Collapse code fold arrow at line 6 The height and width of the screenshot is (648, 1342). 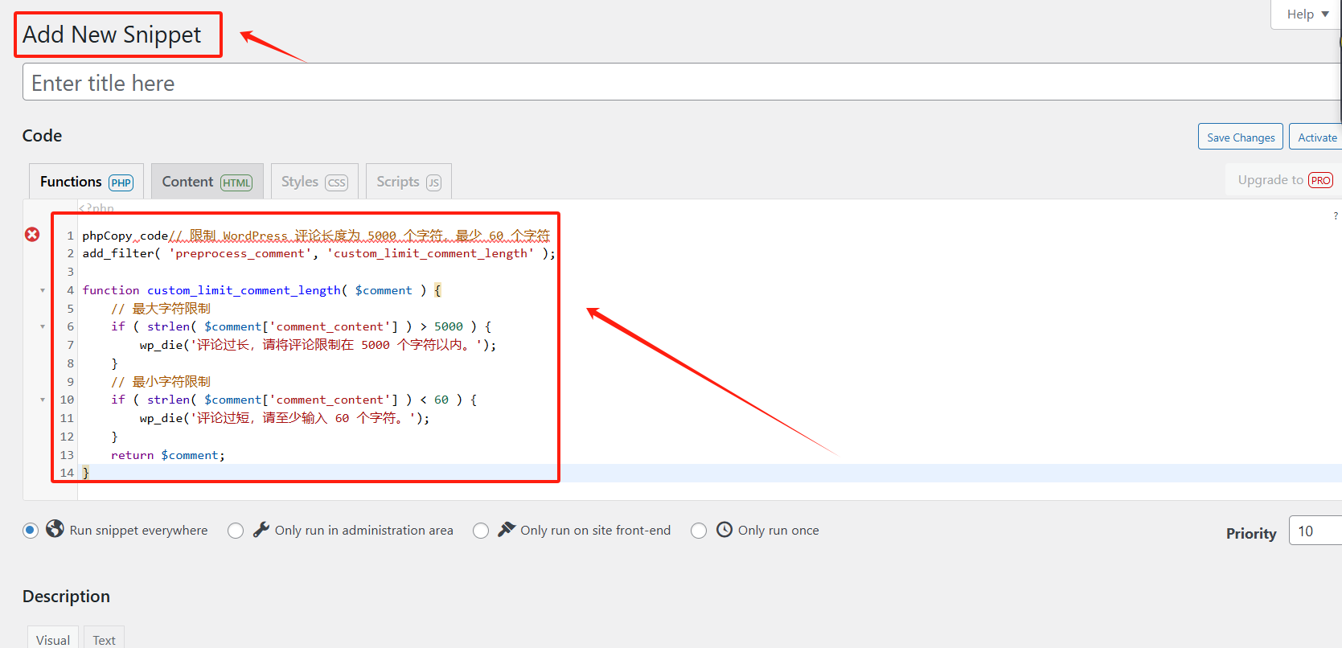(x=43, y=326)
